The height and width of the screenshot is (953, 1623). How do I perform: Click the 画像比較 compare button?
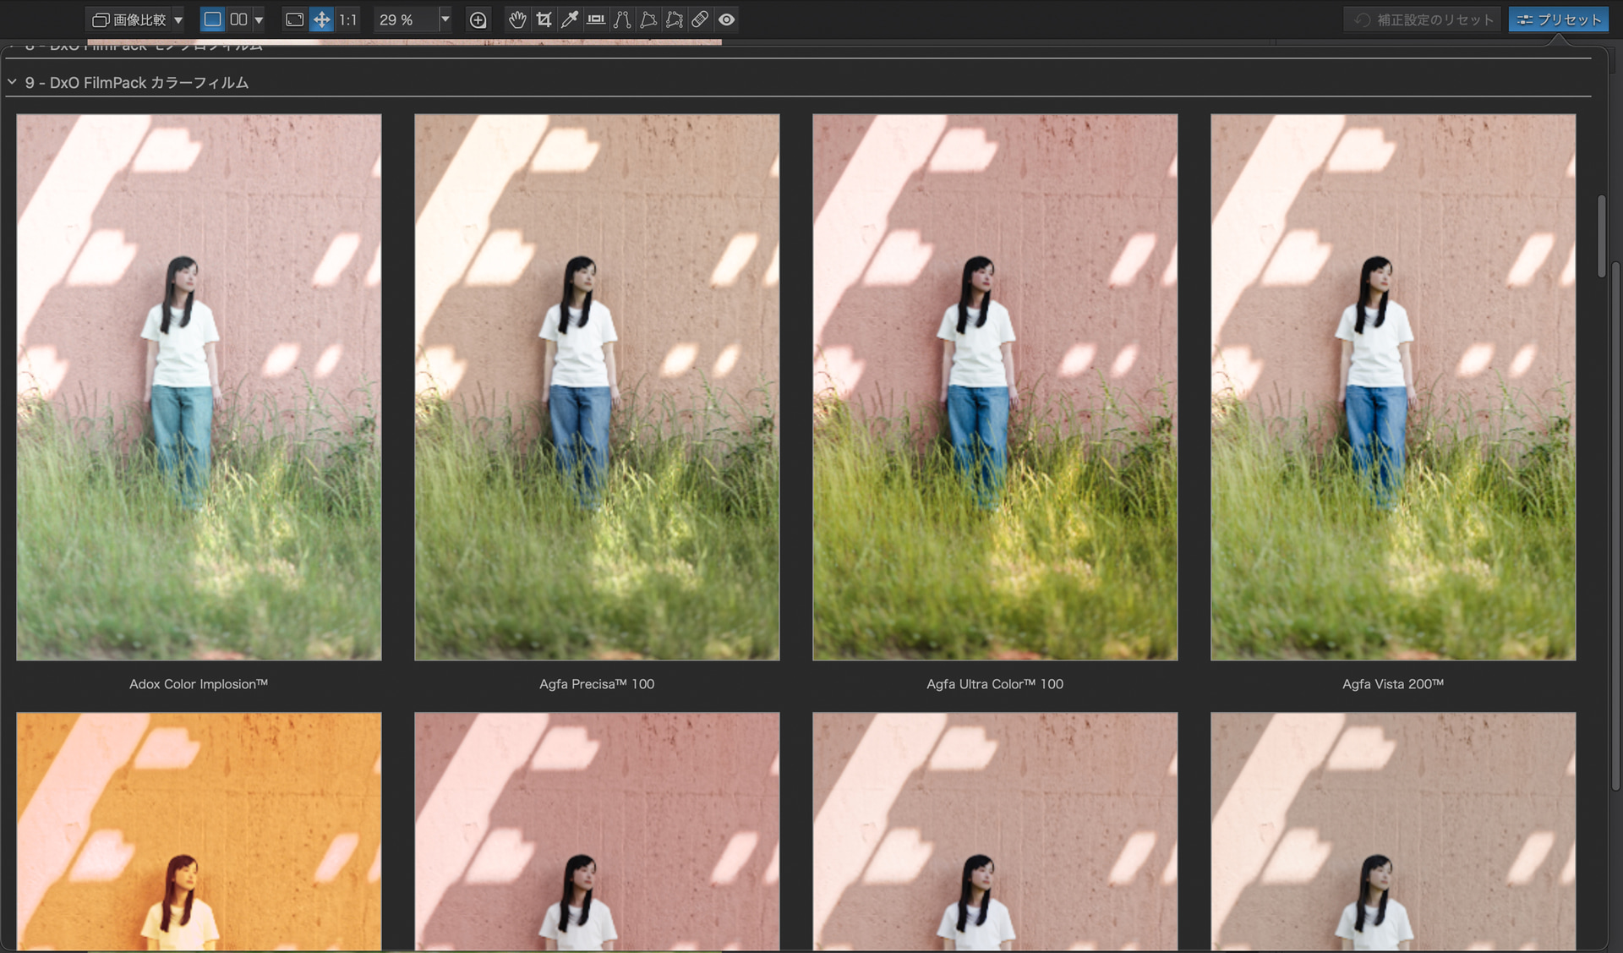coord(129,19)
